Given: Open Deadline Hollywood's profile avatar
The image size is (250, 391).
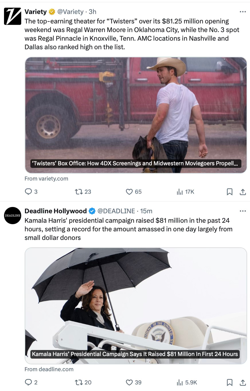Looking at the screenshot, I should (x=12, y=215).
